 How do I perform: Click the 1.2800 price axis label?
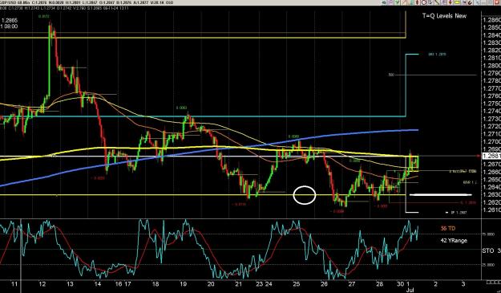(x=491, y=66)
